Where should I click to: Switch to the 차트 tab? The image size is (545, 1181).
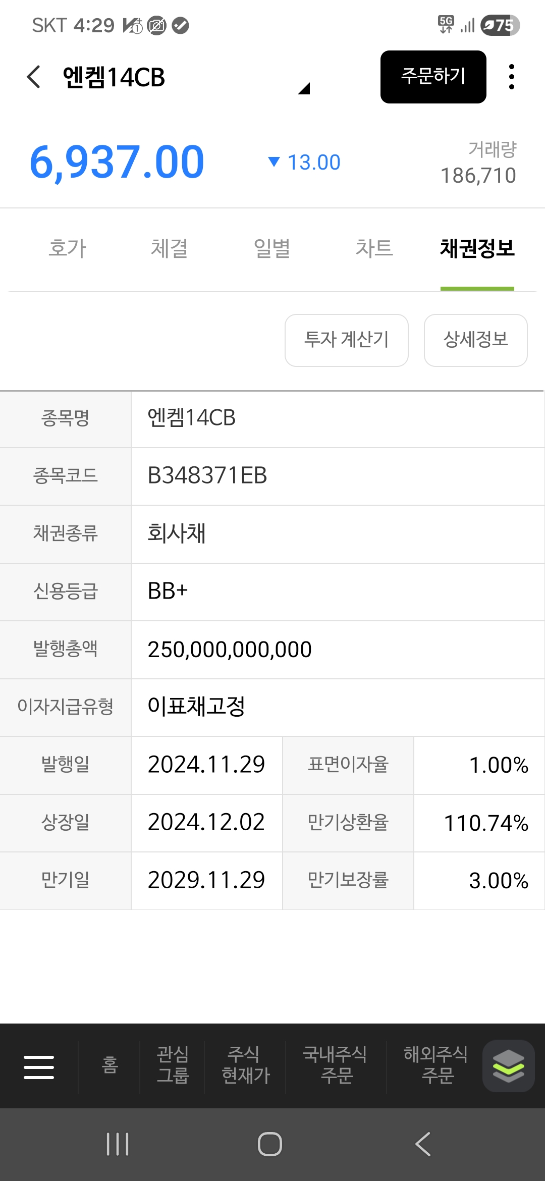[x=374, y=248]
